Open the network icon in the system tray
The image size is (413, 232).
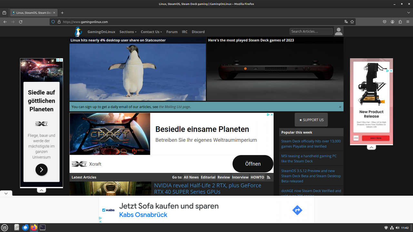(x=392, y=228)
